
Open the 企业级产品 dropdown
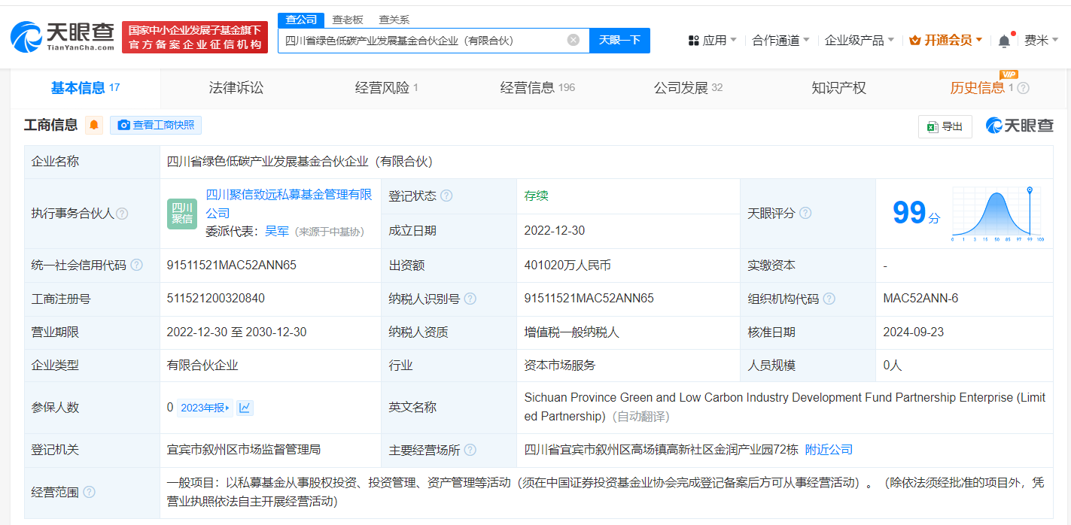coord(859,41)
